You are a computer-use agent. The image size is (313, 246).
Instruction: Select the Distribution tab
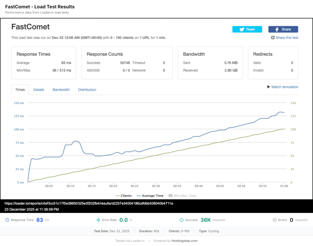tap(87, 90)
